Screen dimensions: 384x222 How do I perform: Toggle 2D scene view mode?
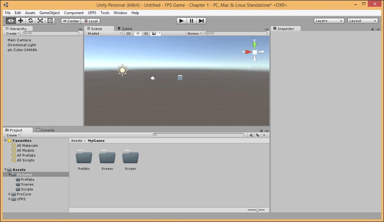[x=129, y=33]
